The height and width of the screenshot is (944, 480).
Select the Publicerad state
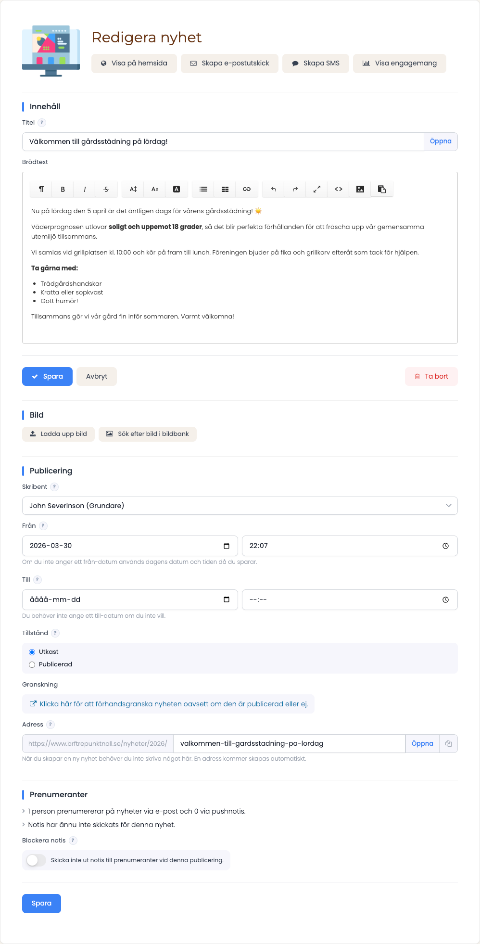[x=32, y=664]
